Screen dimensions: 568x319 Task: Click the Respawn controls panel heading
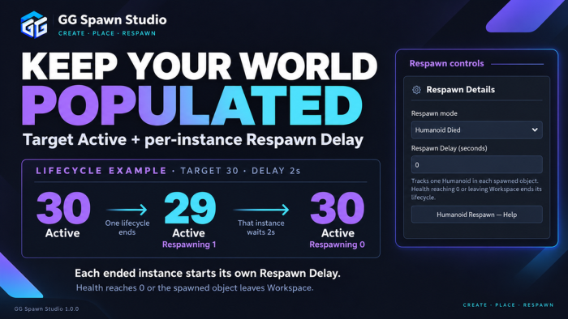[446, 64]
